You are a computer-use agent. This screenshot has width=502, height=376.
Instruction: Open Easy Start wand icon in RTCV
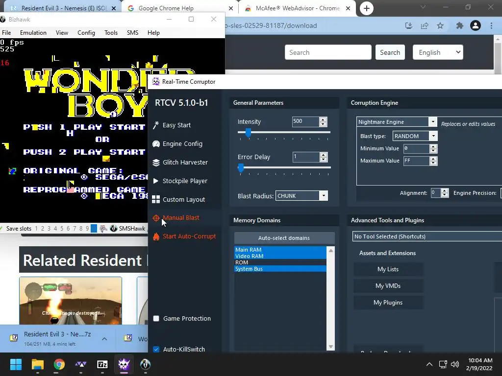click(156, 125)
